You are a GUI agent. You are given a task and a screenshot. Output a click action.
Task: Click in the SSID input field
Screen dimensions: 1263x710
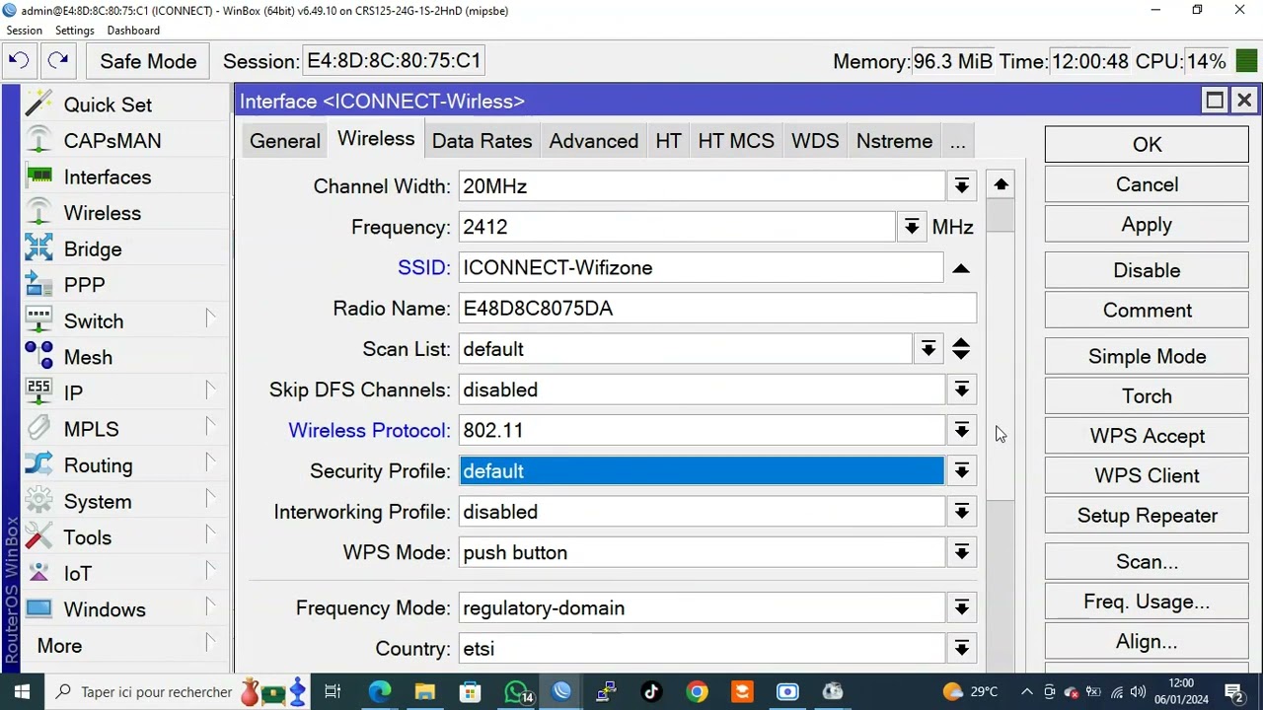click(x=701, y=268)
